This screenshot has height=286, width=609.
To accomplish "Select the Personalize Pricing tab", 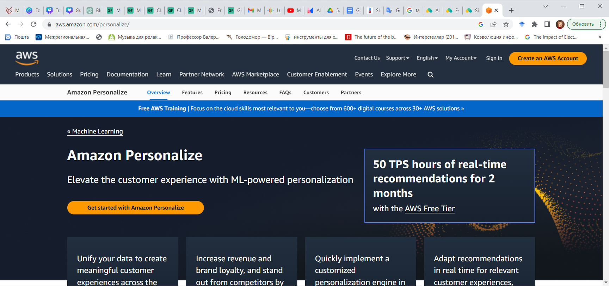I will click(223, 93).
